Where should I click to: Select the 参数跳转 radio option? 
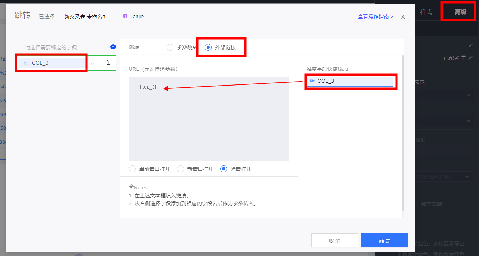(x=170, y=47)
